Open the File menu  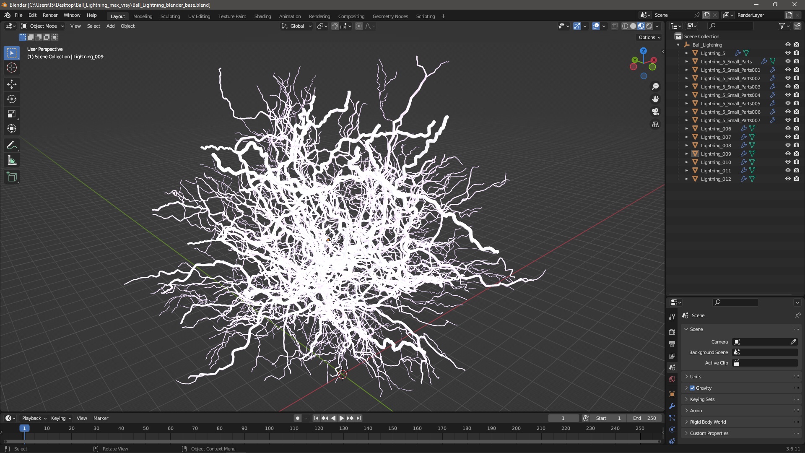[18, 15]
